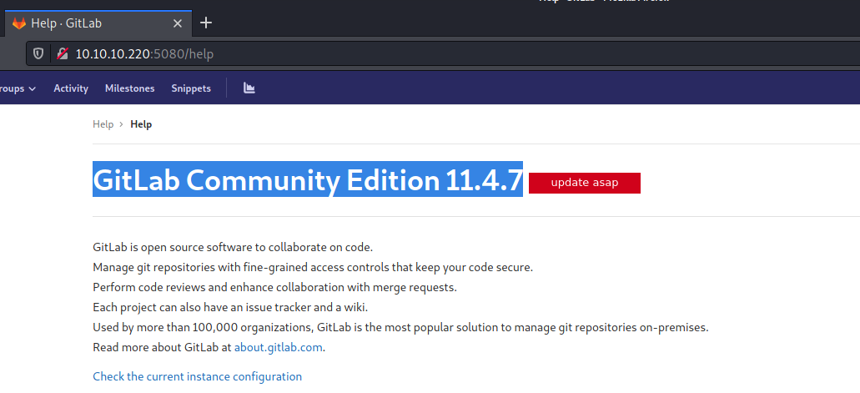Click the first Help breadcrumb link
Image resolution: width=860 pixels, height=393 pixels.
point(103,124)
